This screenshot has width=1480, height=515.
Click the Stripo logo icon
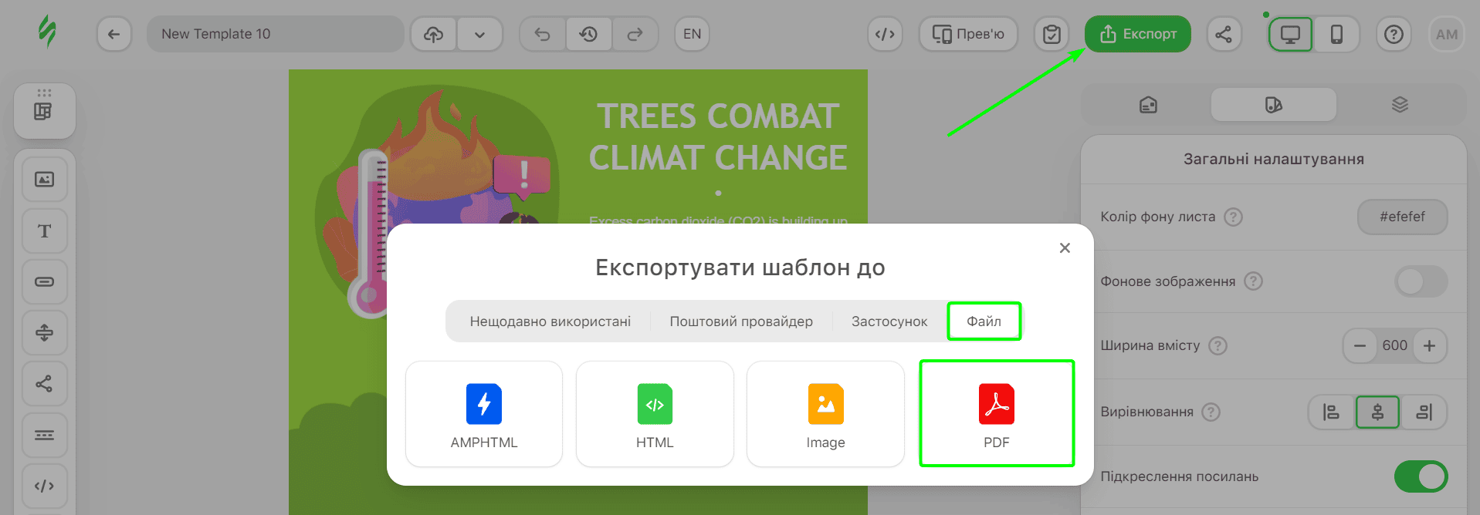pyautogui.click(x=48, y=32)
